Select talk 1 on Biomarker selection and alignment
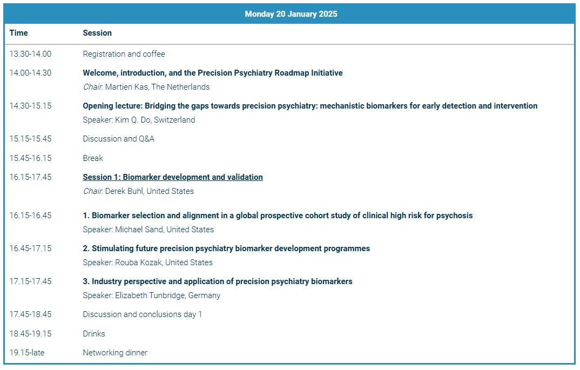 278,216
